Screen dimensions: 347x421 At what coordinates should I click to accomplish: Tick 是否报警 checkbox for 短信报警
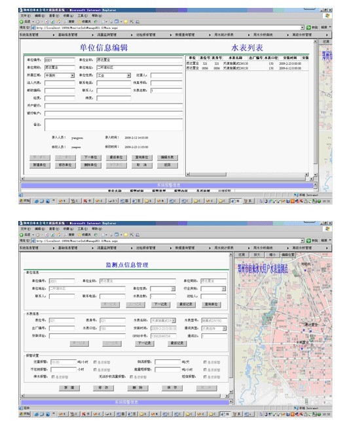tap(205, 376)
